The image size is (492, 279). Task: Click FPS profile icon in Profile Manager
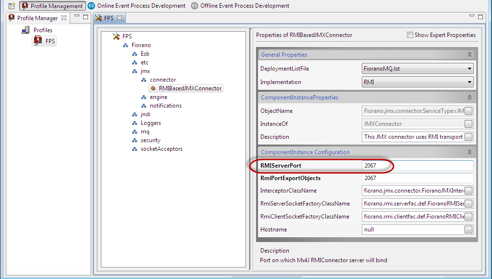38,41
